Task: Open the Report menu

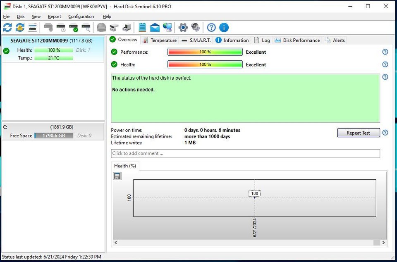Action: (x=54, y=17)
